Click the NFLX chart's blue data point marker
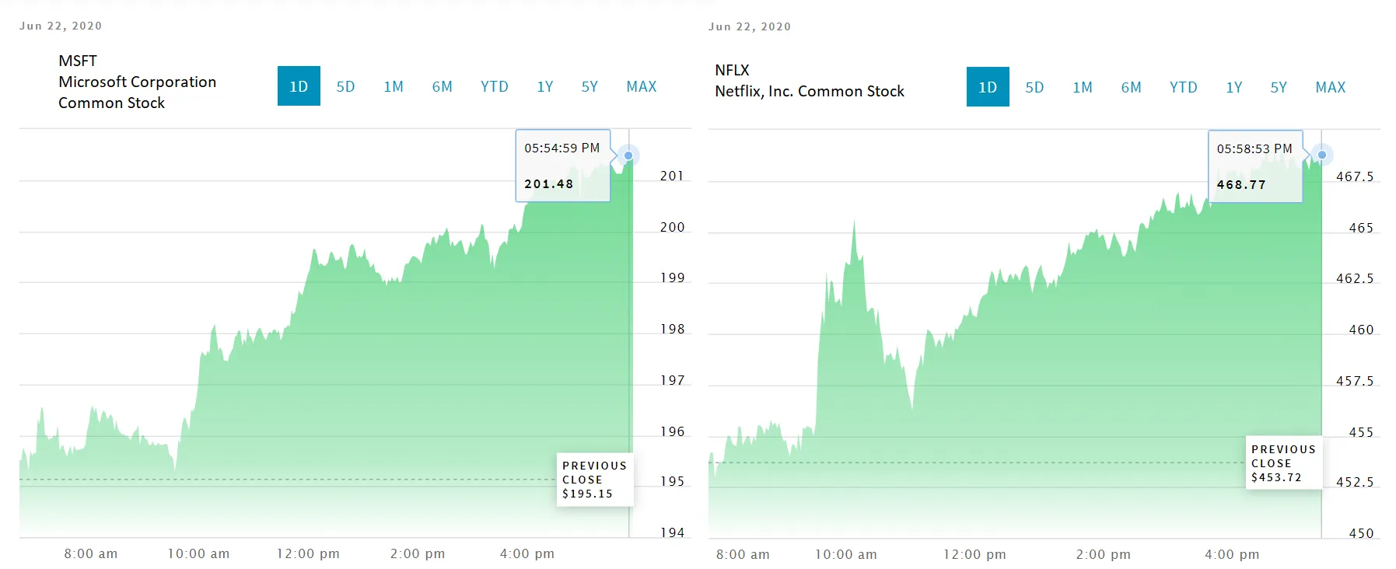This screenshot has height=569, width=1396. (x=1322, y=155)
